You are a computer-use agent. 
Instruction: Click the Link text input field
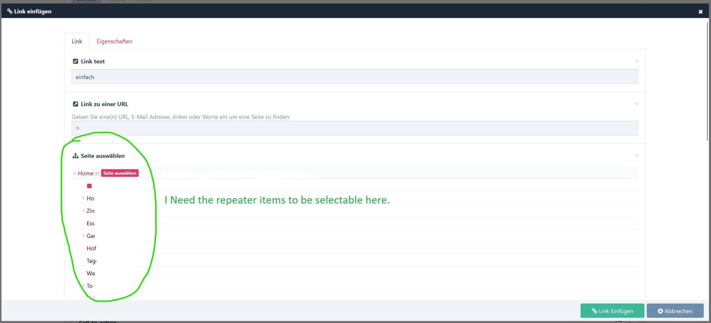pos(354,77)
